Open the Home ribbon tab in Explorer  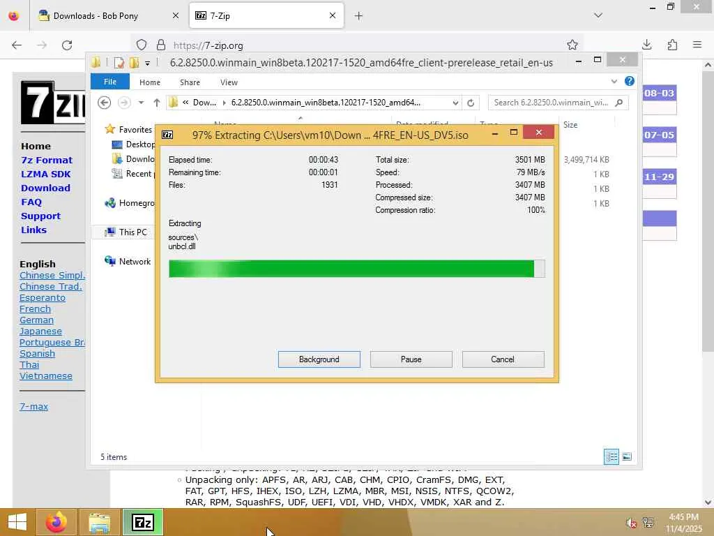click(x=150, y=82)
